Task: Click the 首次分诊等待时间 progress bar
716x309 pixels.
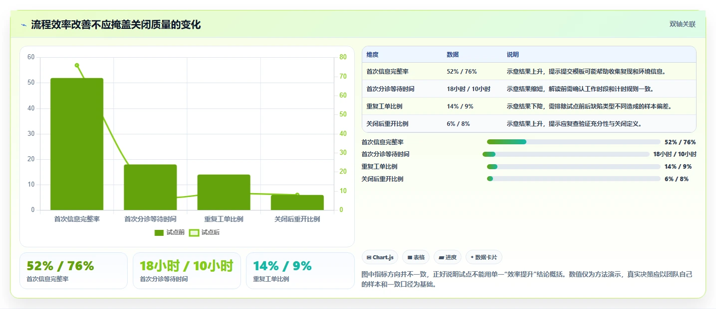Action: [566, 154]
